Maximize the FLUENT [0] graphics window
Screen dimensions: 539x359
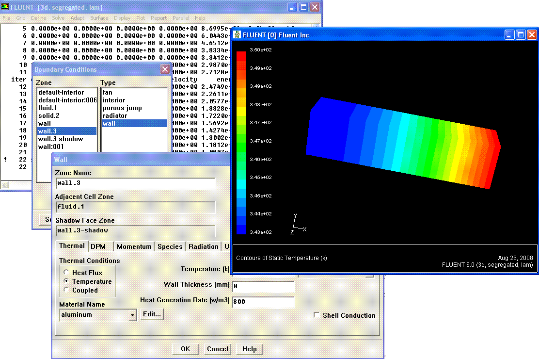pyautogui.click(x=521, y=35)
